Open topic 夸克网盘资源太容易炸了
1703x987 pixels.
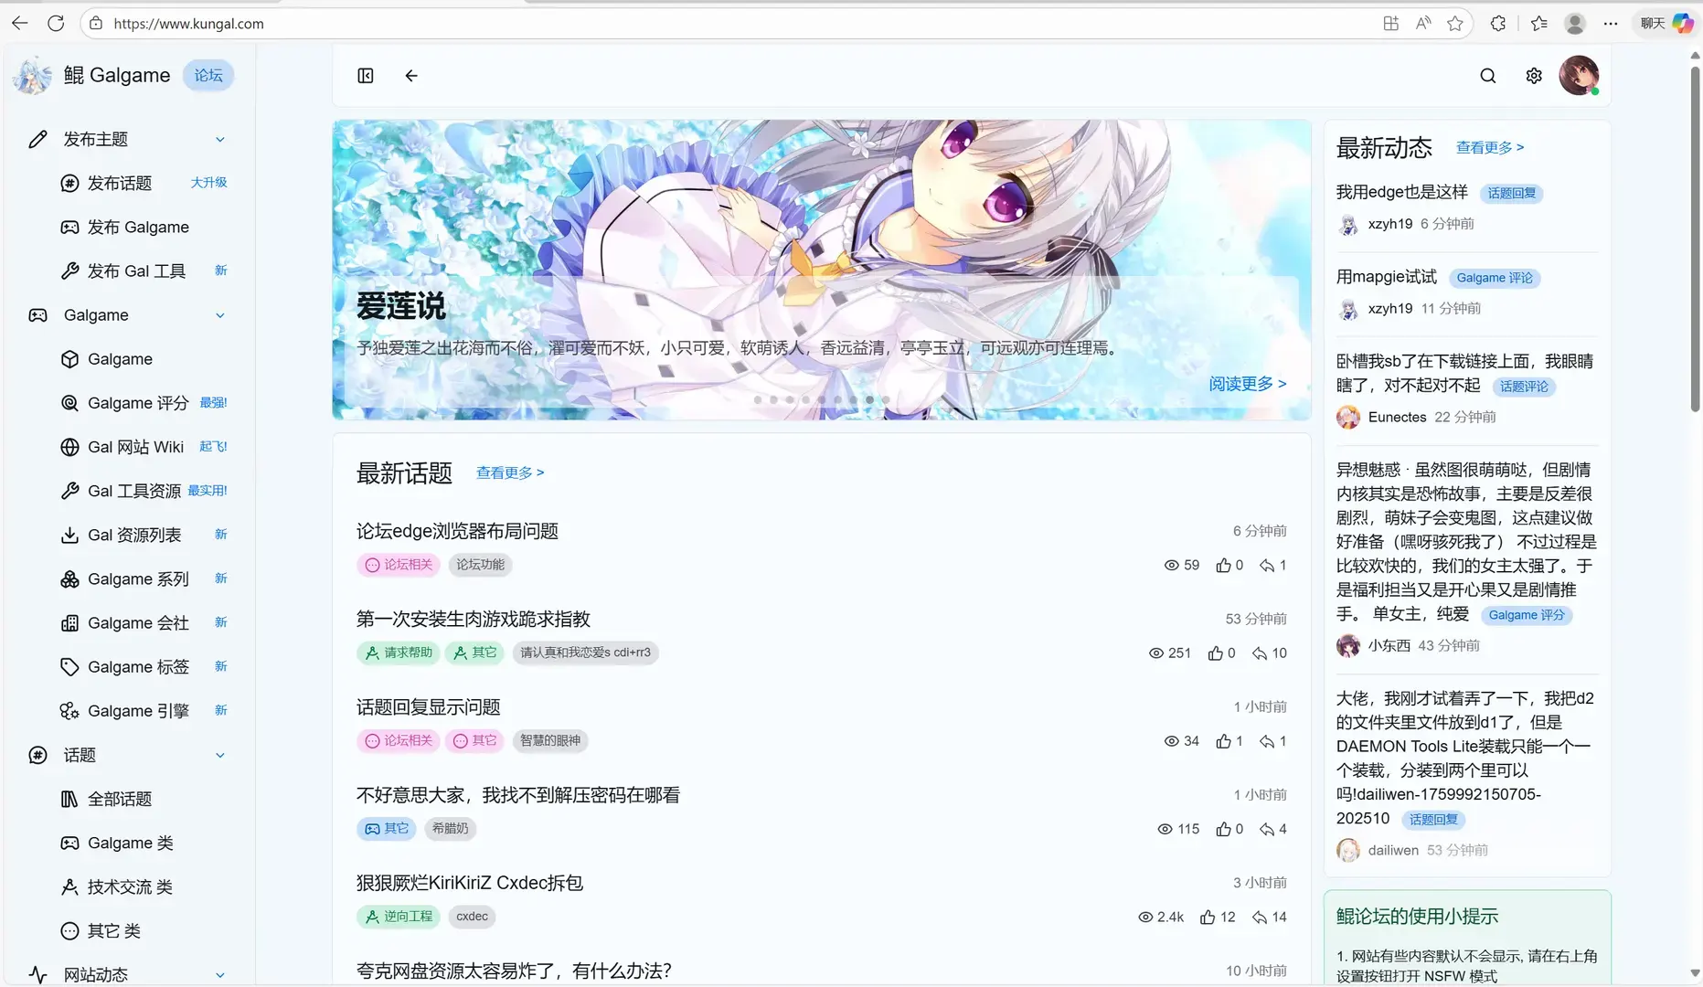514,971
